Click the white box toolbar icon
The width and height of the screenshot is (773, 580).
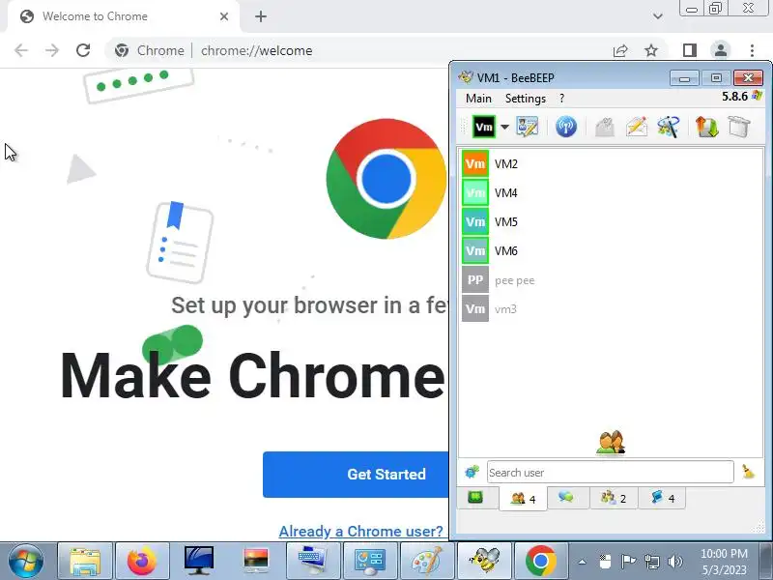pos(738,127)
